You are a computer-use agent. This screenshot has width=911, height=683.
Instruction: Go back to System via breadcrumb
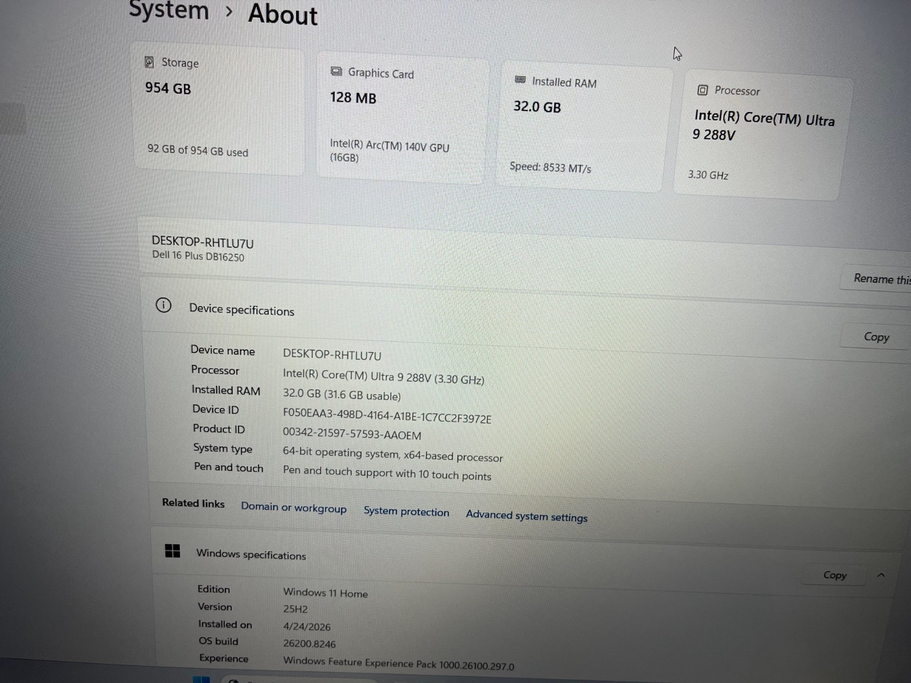coord(169,10)
